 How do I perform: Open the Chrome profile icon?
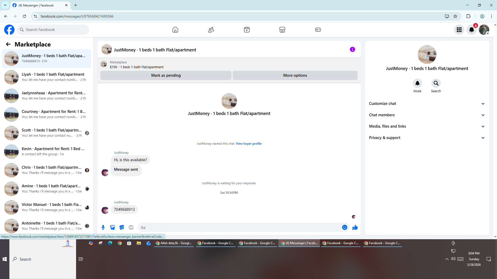click(x=482, y=16)
